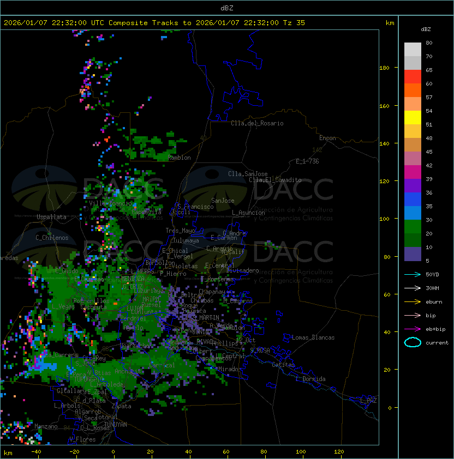Click the Uspallata place label
This screenshot has height=459, width=454.
coord(51,217)
